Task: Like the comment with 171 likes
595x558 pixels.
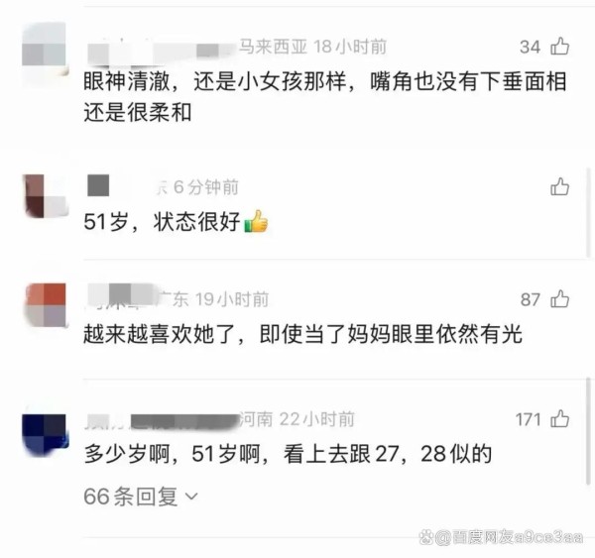Action: 559,419
